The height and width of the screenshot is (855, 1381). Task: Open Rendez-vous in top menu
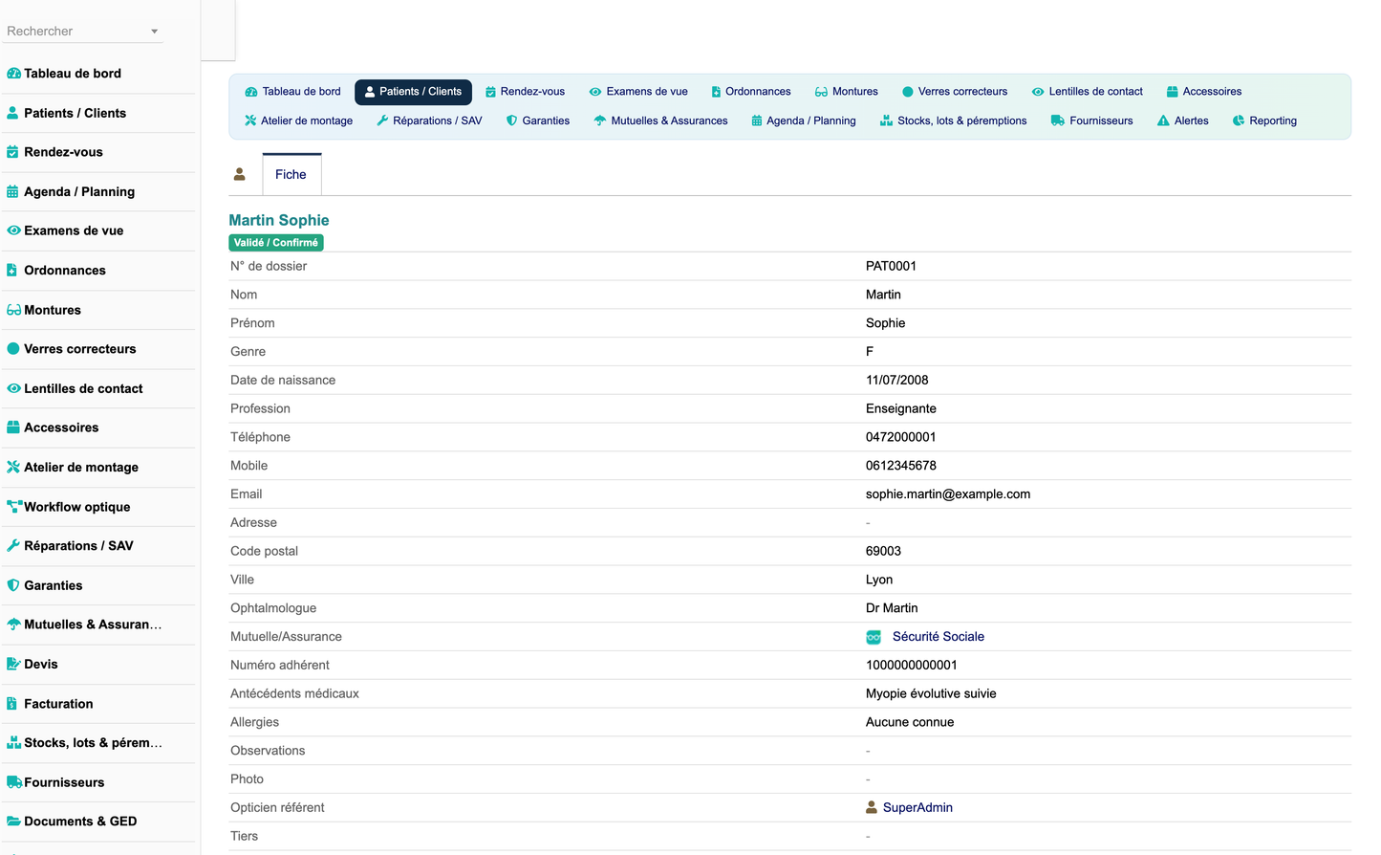[525, 92]
